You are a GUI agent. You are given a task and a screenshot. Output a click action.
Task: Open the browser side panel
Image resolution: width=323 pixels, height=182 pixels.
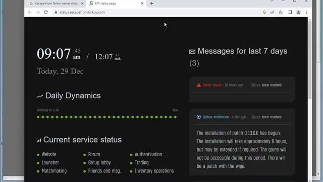290,12
